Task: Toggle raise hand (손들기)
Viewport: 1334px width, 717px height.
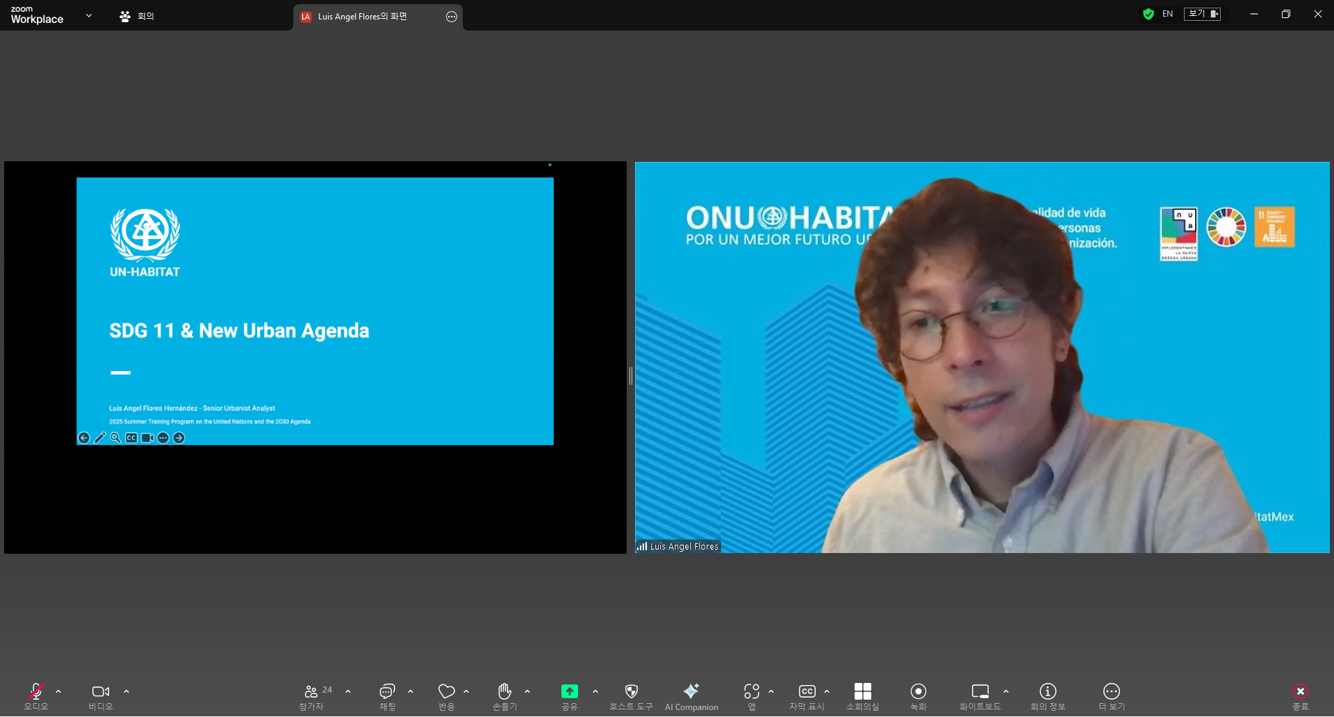Action: coord(505,697)
